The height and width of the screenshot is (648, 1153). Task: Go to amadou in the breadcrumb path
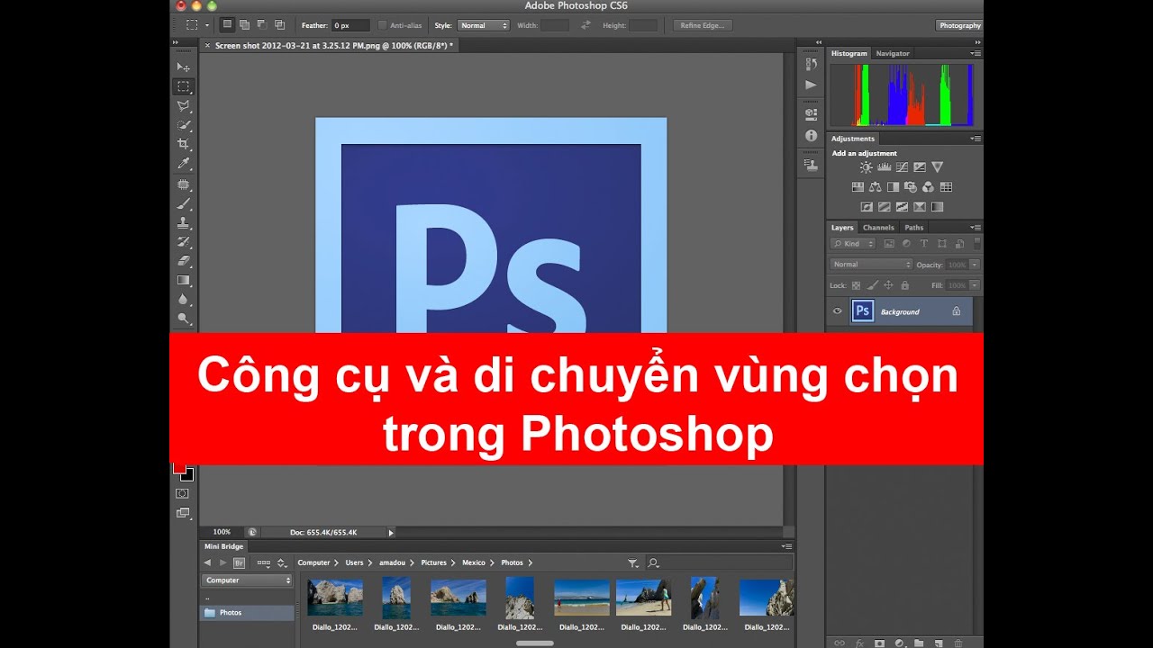(393, 562)
